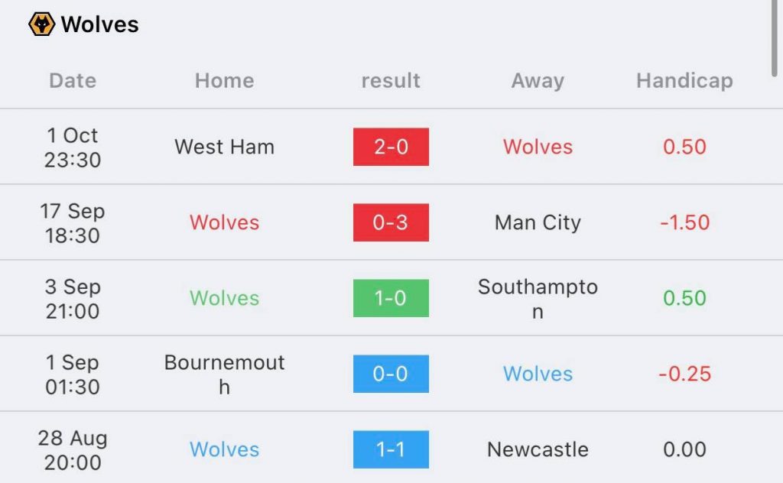Open Southampton away team entry
The width and height of the screenshot is (783, 483).
tap(538, 298)
